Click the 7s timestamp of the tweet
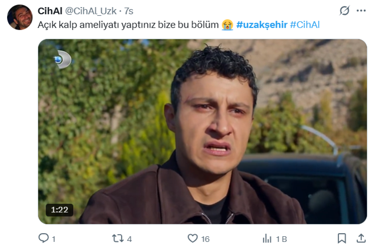The image size is (370, 250). [129, 11]
